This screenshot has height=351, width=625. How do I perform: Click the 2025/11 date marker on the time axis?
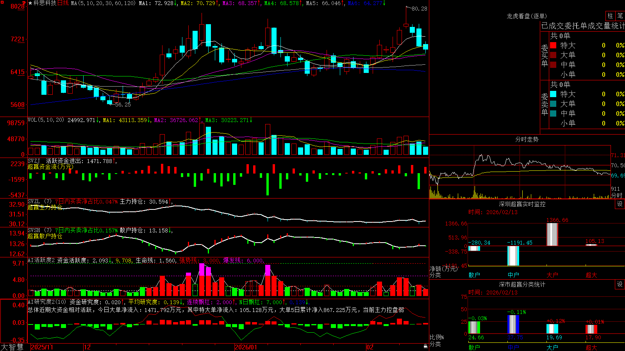tap(42, 347)
